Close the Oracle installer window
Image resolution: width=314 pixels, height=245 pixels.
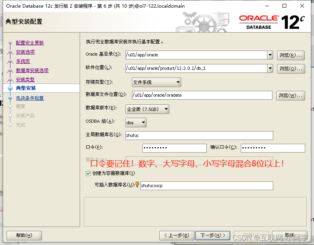coord(302,6)
